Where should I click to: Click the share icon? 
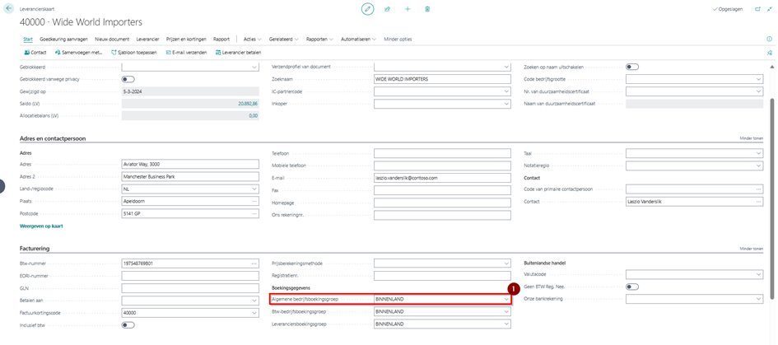pos(387,9)
